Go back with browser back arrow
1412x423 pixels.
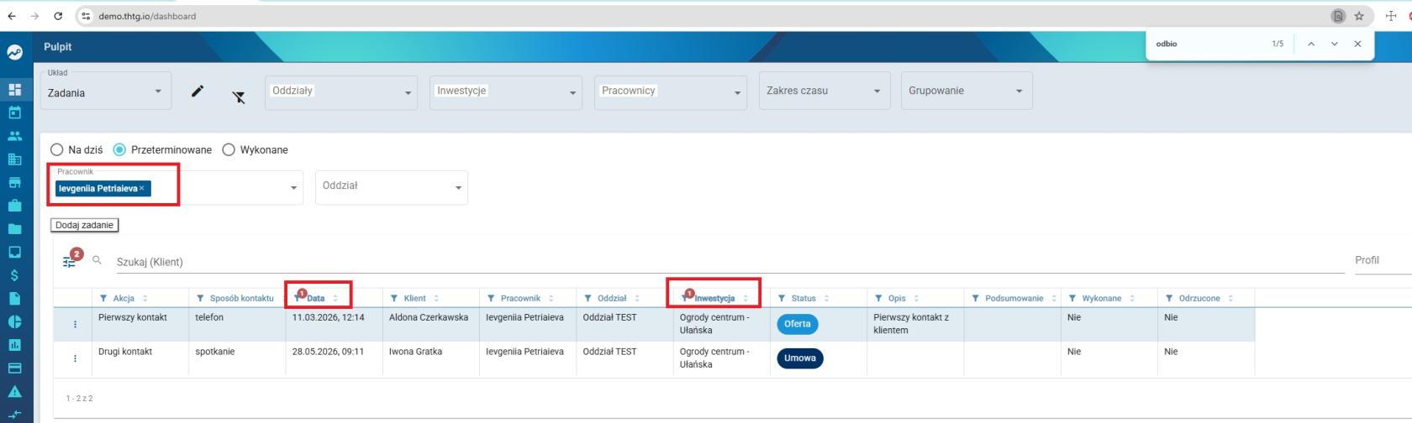tap(12, 16)
